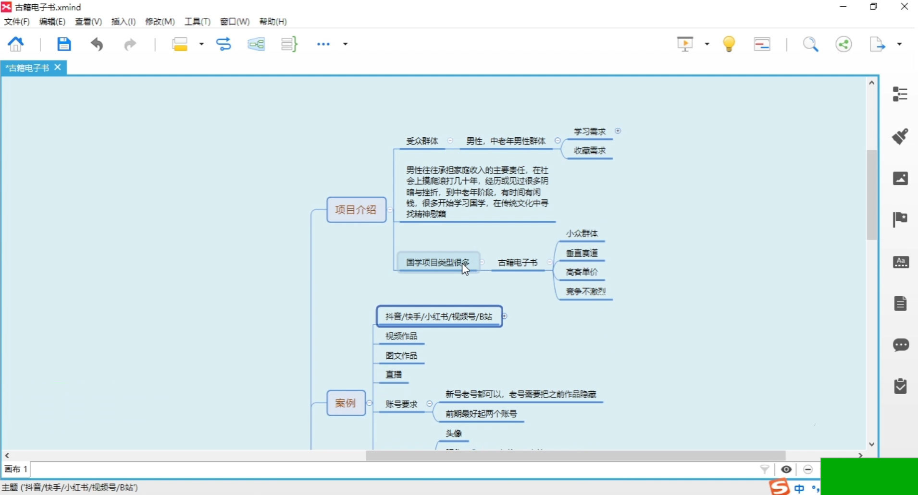Expand the 学习需求 topic
This screenshot has width=918, height=495.
click(618, 131)
